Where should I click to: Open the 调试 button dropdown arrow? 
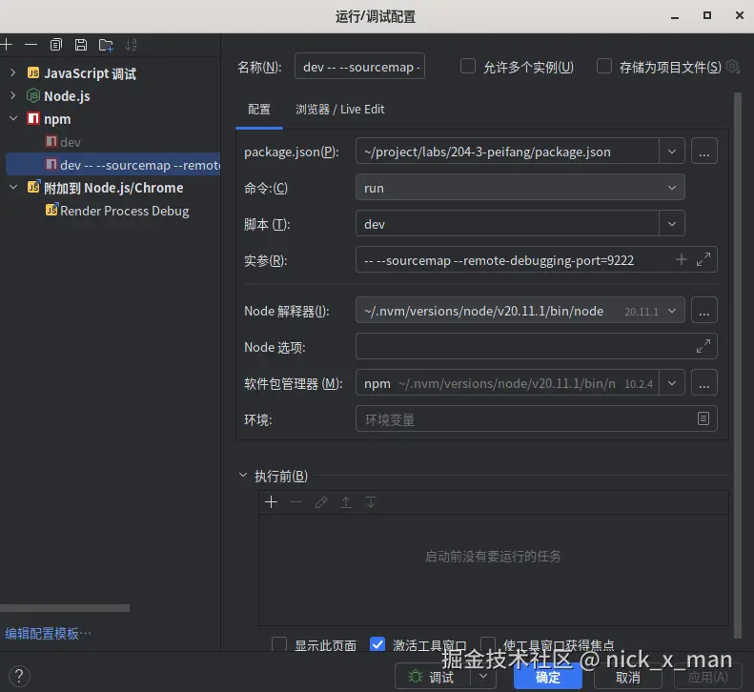pos(483,676)
